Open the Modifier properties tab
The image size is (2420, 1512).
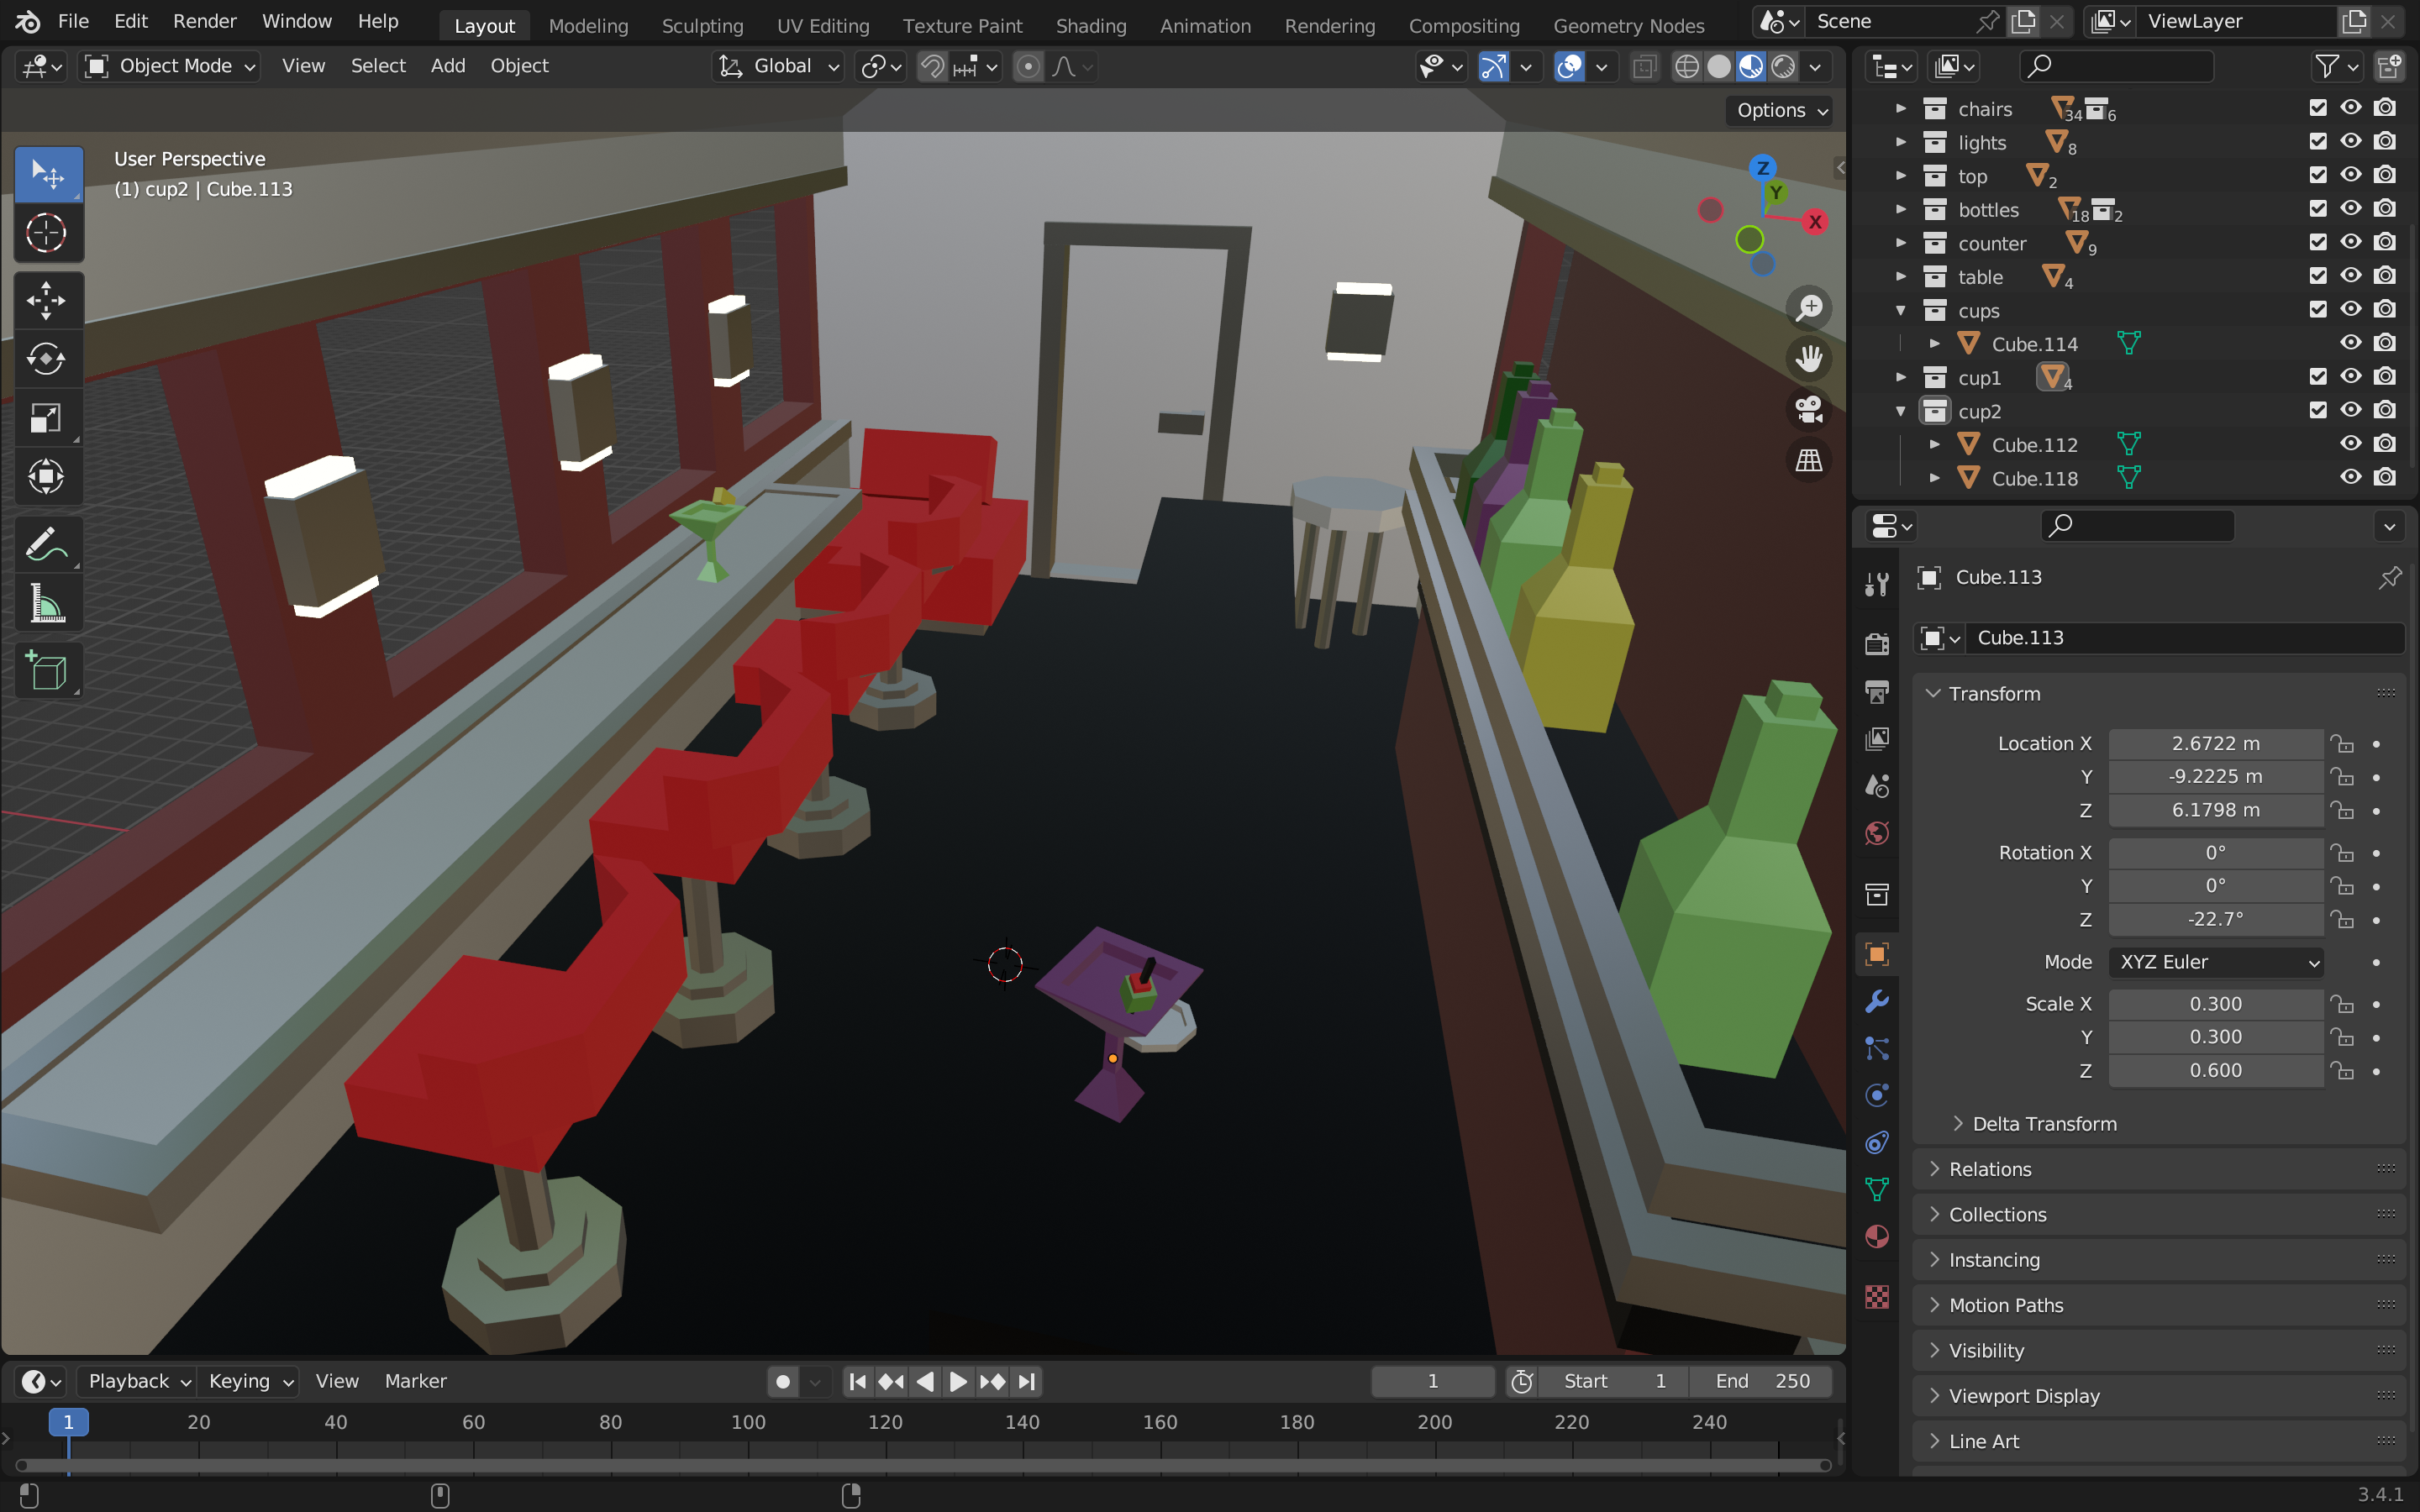click(1877, 1001)
